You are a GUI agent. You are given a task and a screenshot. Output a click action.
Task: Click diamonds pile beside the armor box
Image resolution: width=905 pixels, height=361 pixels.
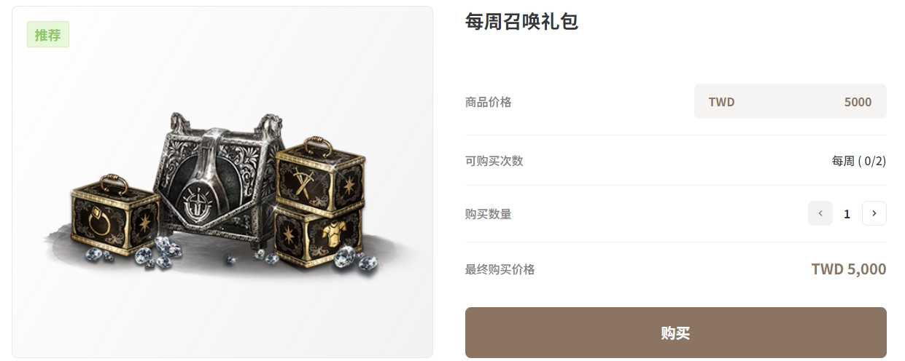coord(357,260)
